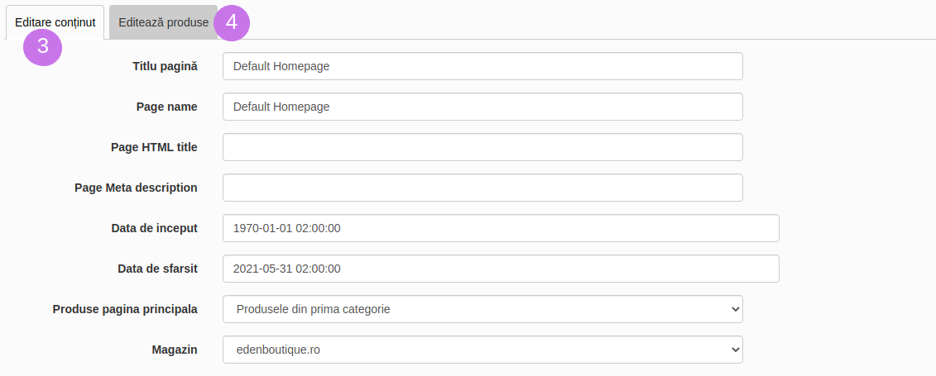Screen dimensions: 936x376
Task: Switch to the Editare conținut tab
Action: [x=55, y=22]
